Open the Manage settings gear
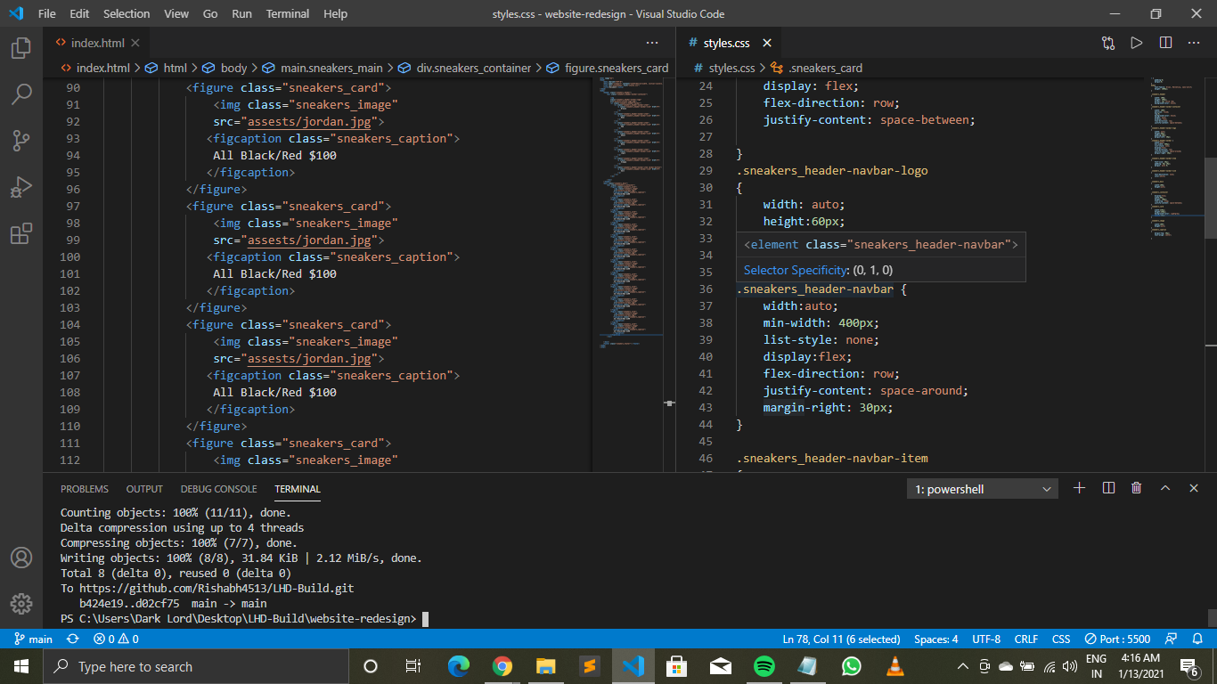This screenshot has width=1217, height=684. 20,604
